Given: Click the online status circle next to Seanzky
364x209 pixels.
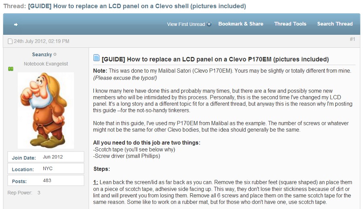Looking at the screenshot, I should coord(55,55).
